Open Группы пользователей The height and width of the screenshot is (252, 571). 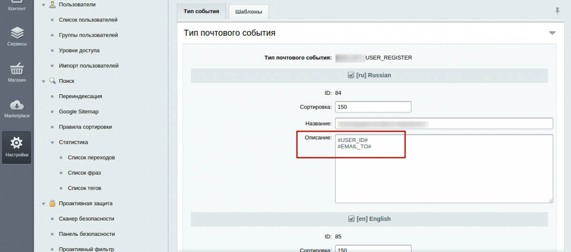pyautogui.click(x=89, y=35)
